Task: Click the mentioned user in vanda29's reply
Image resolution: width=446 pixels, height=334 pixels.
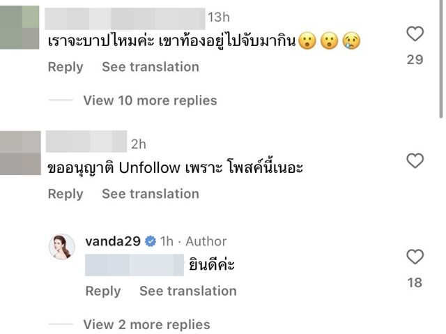Action: click(x=134, y=265)
